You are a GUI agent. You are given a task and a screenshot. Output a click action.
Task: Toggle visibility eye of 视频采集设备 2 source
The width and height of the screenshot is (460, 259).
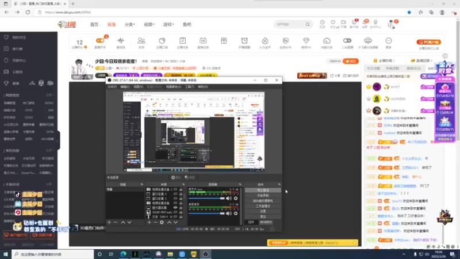click(175, 189)
